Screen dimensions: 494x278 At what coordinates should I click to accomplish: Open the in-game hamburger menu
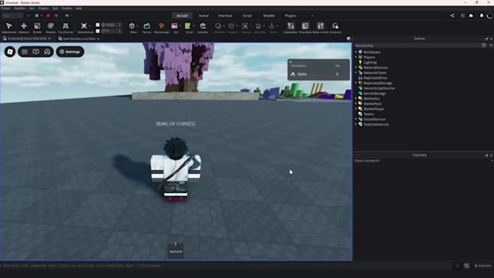(25, 52)
